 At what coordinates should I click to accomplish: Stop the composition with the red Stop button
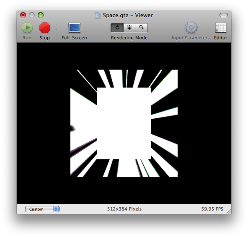[x=45, y=28]
